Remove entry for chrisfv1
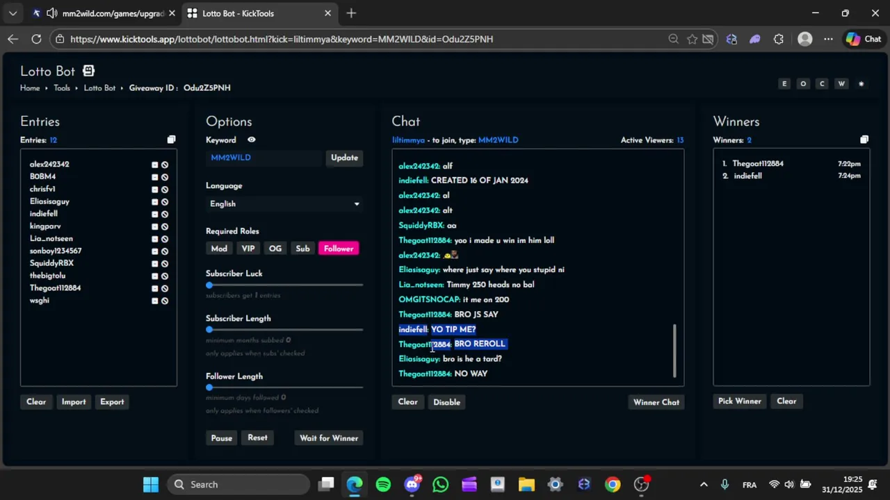The width and height of the screenshot is (890, 500). pyautogui.click(x=155, y=189)
